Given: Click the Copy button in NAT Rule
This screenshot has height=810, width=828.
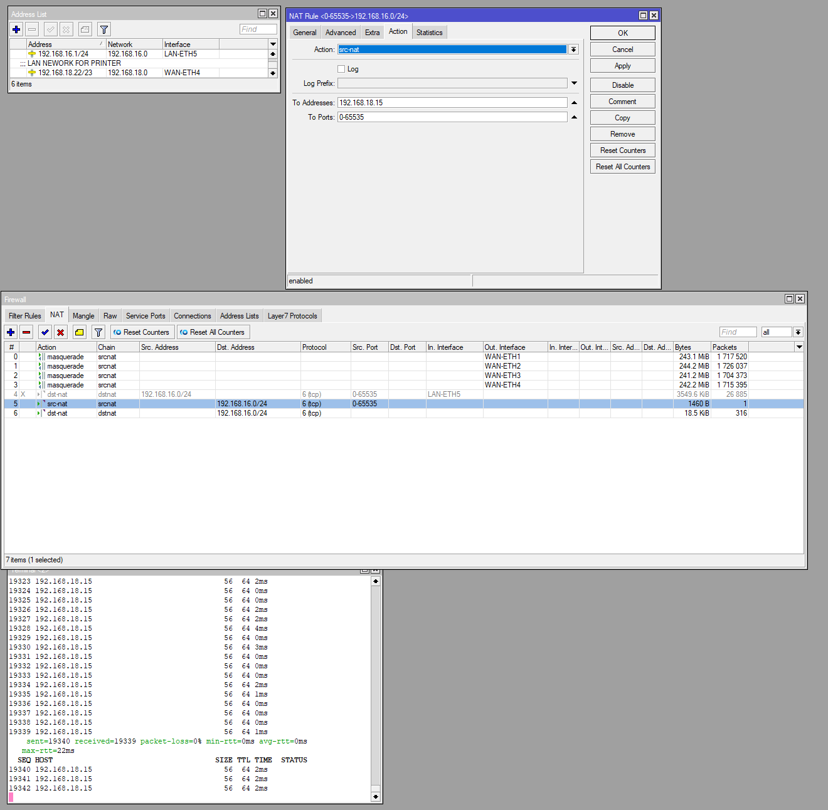Looking at the screenshot, I should click(x=623, y=118).
